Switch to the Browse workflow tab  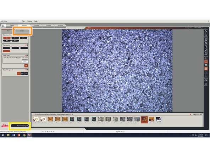pyautogui.click(x=37, y=25)
